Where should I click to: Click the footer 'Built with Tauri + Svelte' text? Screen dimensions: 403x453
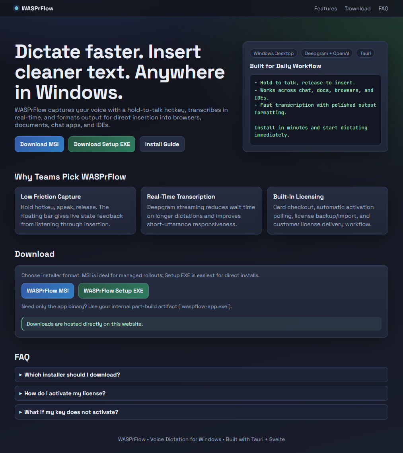click(255, 439)
